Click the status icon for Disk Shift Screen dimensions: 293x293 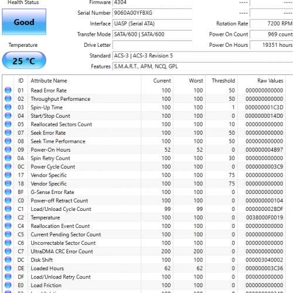pos(8,260)
